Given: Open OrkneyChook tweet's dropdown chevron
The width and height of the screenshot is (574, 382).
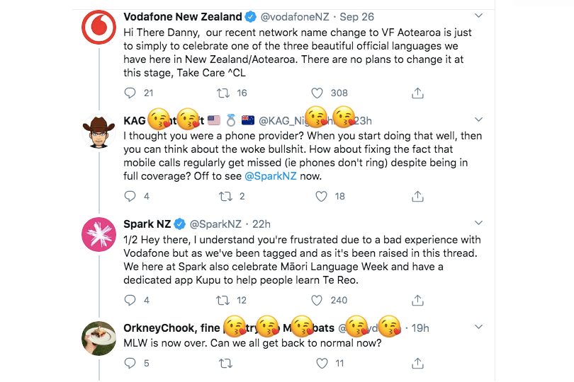Looking at the screenshot, I should coord(479,328).
